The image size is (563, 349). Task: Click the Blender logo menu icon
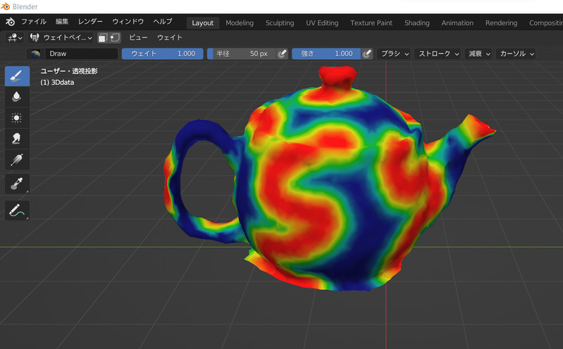[10, 22]
